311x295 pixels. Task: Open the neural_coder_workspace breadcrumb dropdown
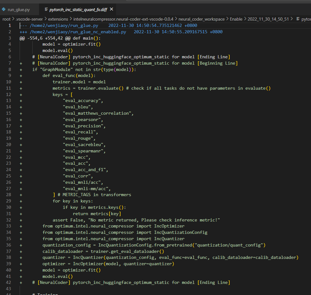point(202,19)
